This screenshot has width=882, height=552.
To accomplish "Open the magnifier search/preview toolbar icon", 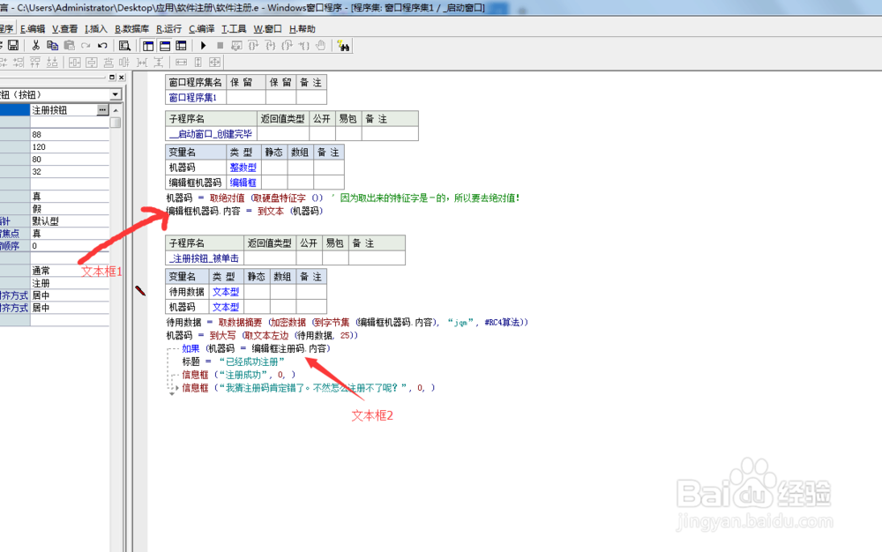I will [125, 46].
